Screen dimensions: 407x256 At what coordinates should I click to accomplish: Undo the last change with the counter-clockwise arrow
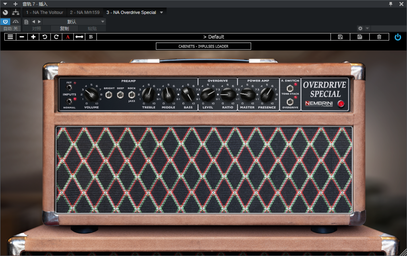[x=45, y=37]
